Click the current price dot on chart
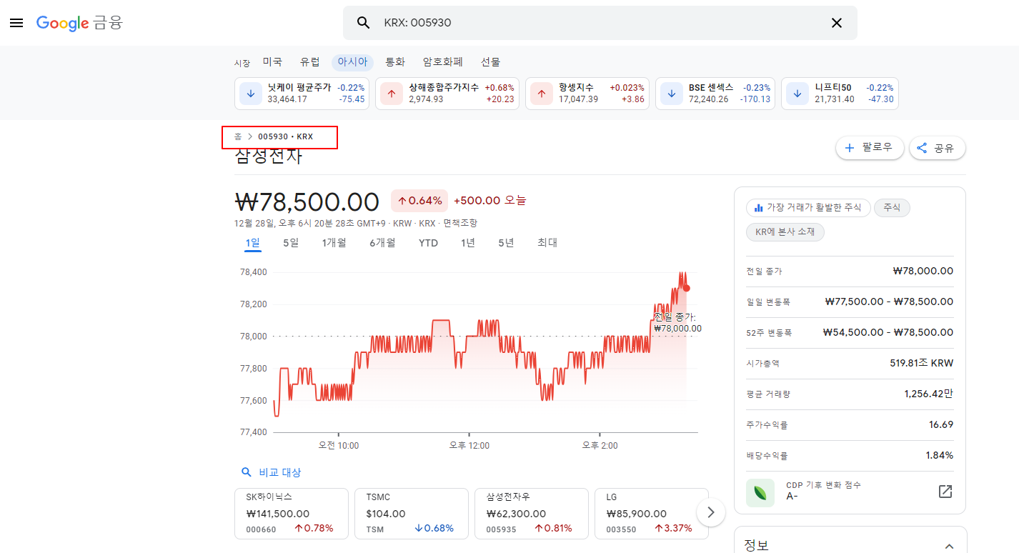The height and width of the screenshot is (553, 1019). coord(687,288)
